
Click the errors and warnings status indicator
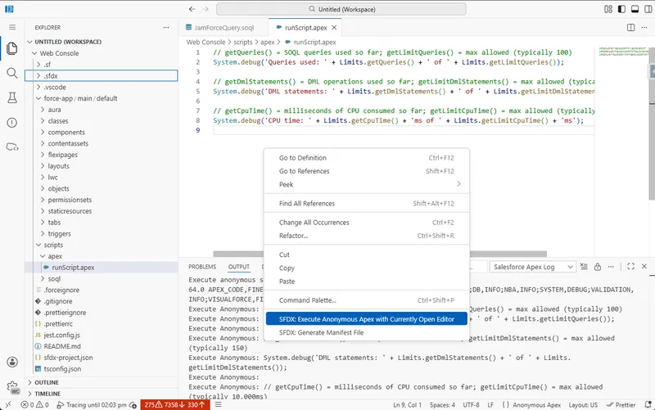click(x=35, y=405)
